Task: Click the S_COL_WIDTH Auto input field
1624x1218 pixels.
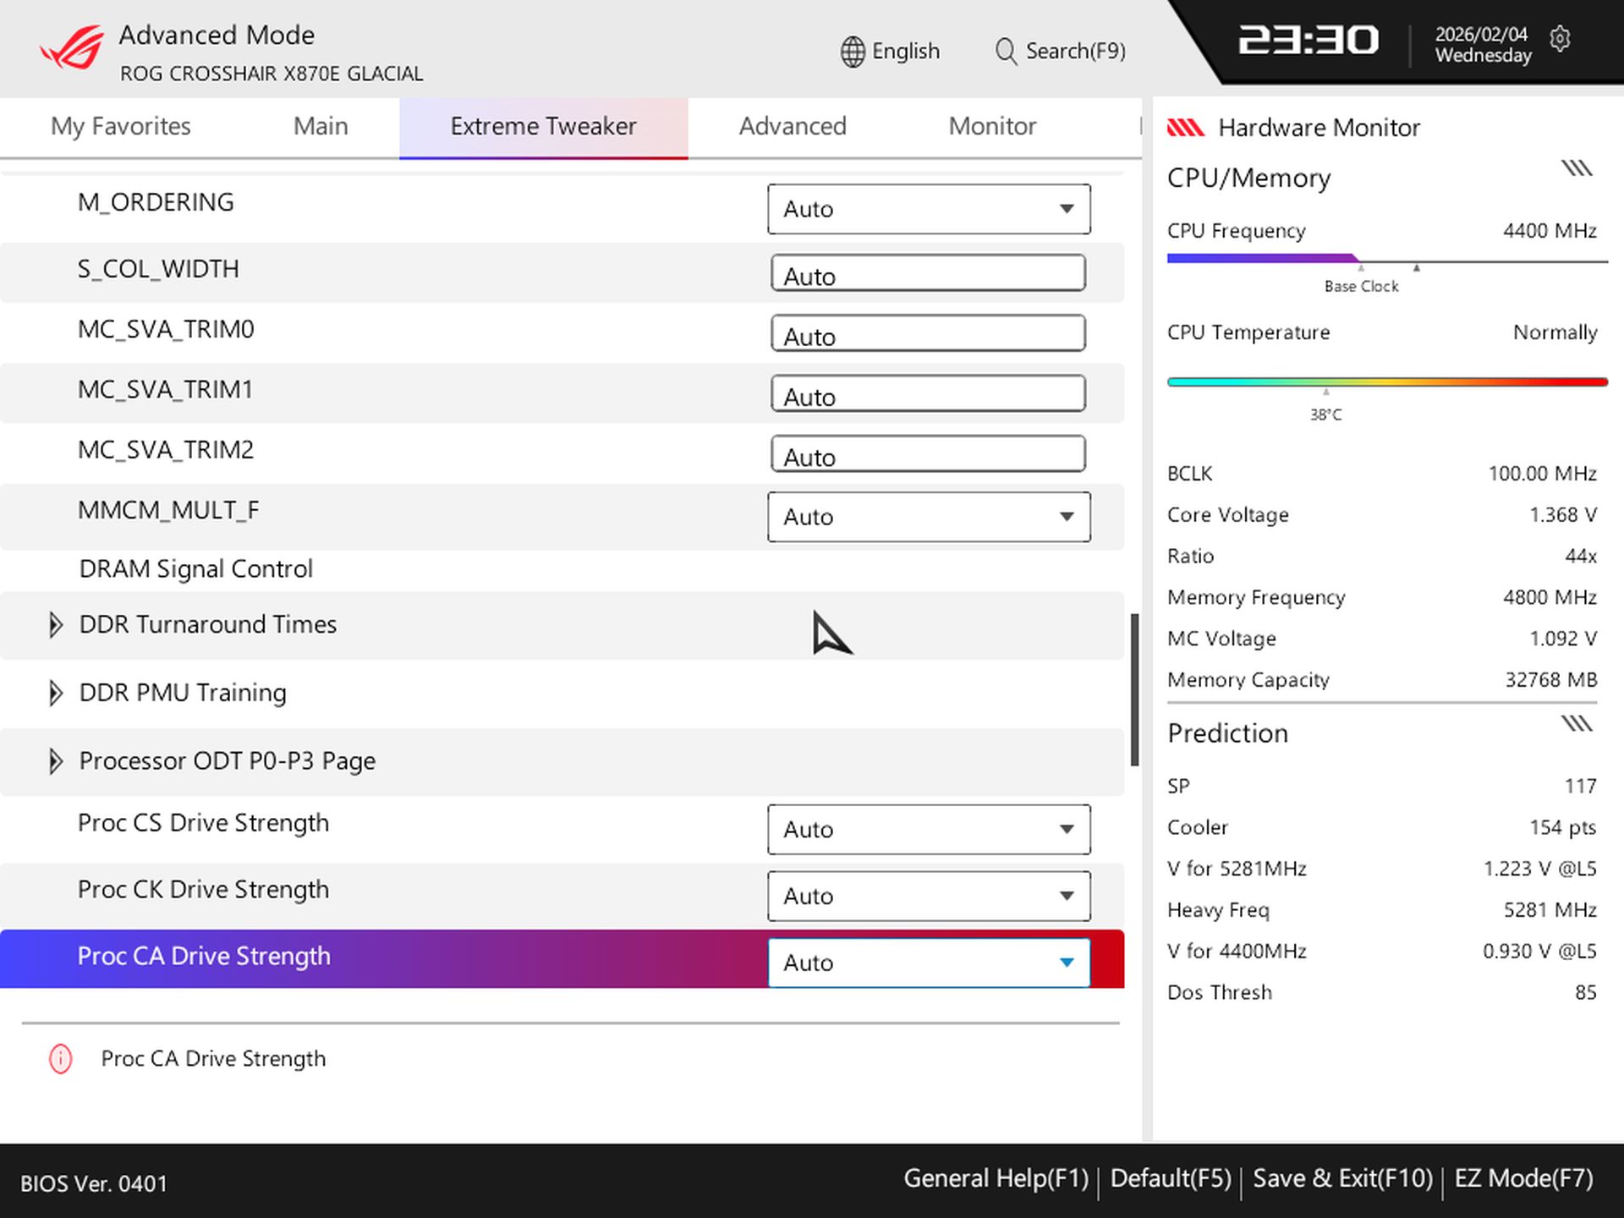Action: pyautogui.click(x=928, y=272)
